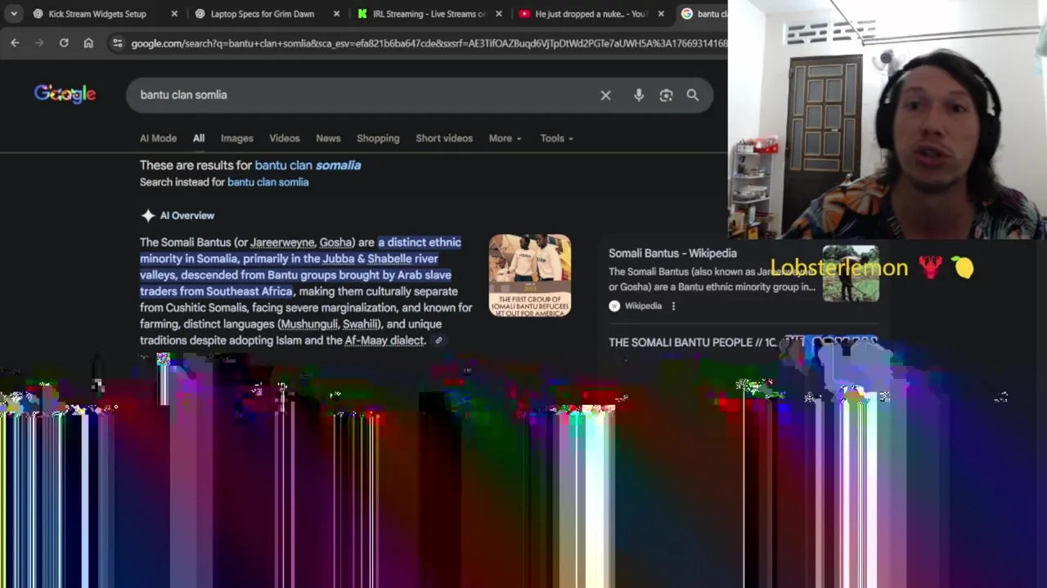This screenshot has height=588, width=1047.
Task: Click the browser address bar URL
Action: tap(429, 42)
